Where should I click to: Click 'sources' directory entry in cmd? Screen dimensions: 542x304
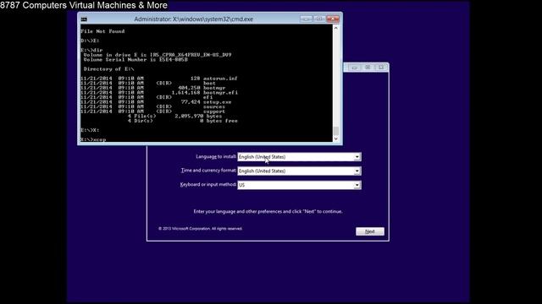point(214,107)
